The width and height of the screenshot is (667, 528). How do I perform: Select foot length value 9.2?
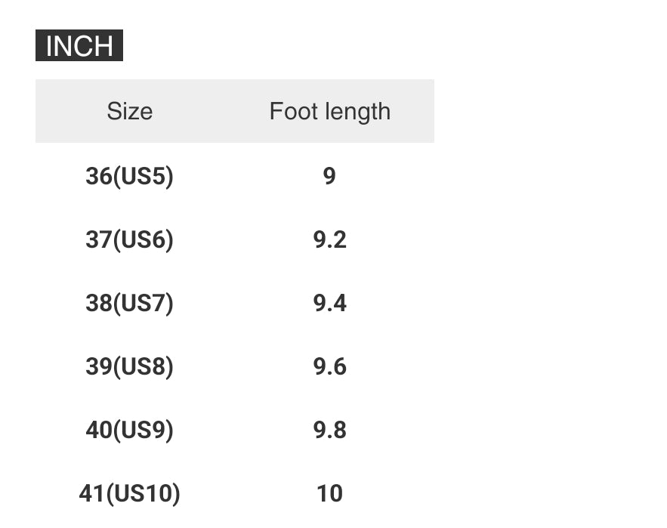tap(329, 239)
